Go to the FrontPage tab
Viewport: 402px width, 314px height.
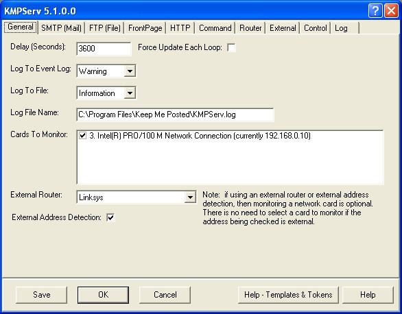click(x=145, y=27)
